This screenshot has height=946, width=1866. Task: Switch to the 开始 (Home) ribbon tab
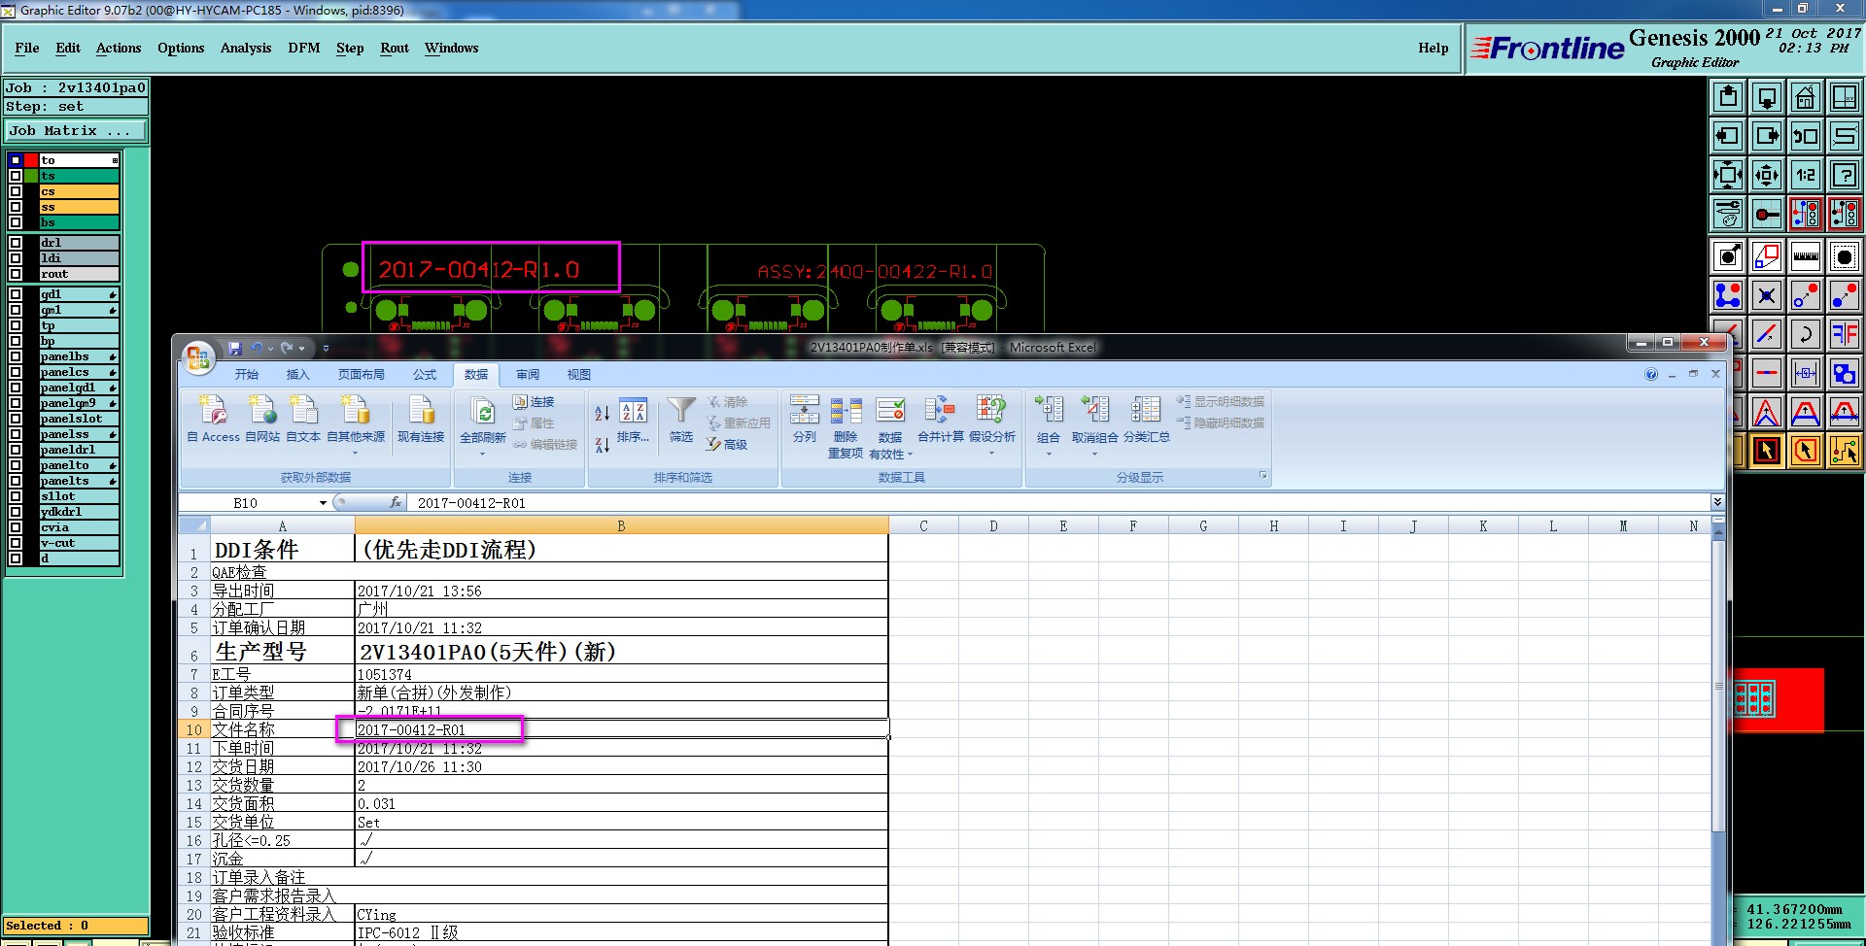(x=247, y=374)
